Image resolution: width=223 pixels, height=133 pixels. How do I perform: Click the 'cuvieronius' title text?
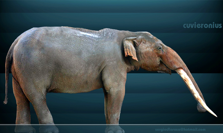[x=202, y=26]
